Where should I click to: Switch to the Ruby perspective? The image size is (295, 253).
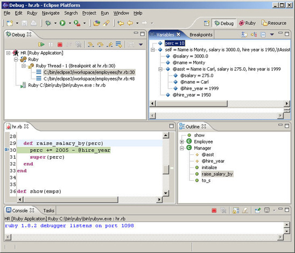[x=247, y=23]
